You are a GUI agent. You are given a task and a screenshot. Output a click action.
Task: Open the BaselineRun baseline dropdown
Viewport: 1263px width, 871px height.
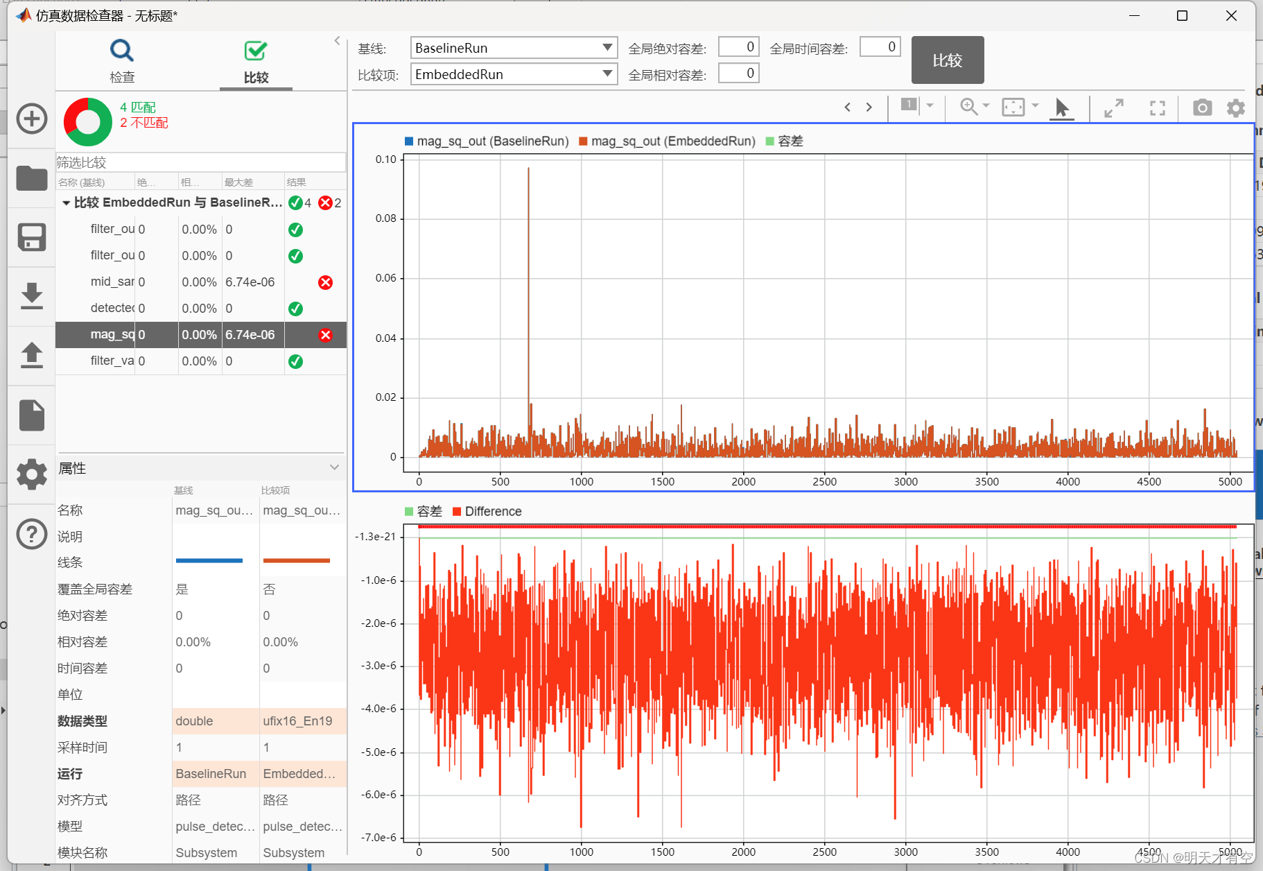(514, 48)
